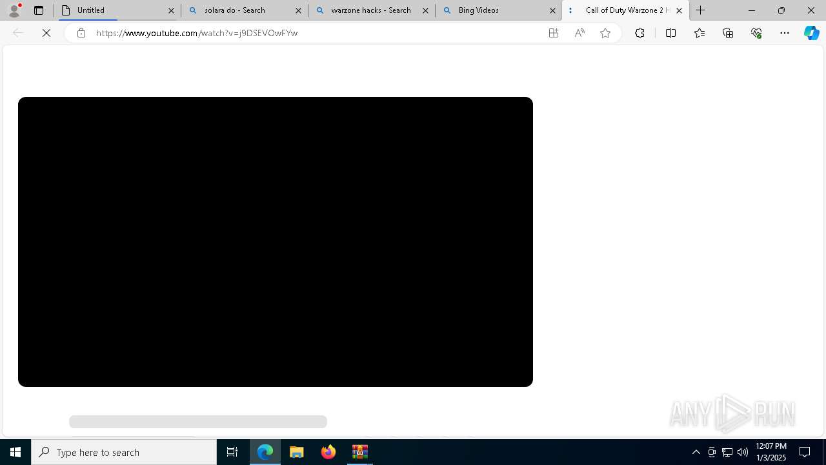Select the Call of Duty Warzone 2 tab

[625, 10]
